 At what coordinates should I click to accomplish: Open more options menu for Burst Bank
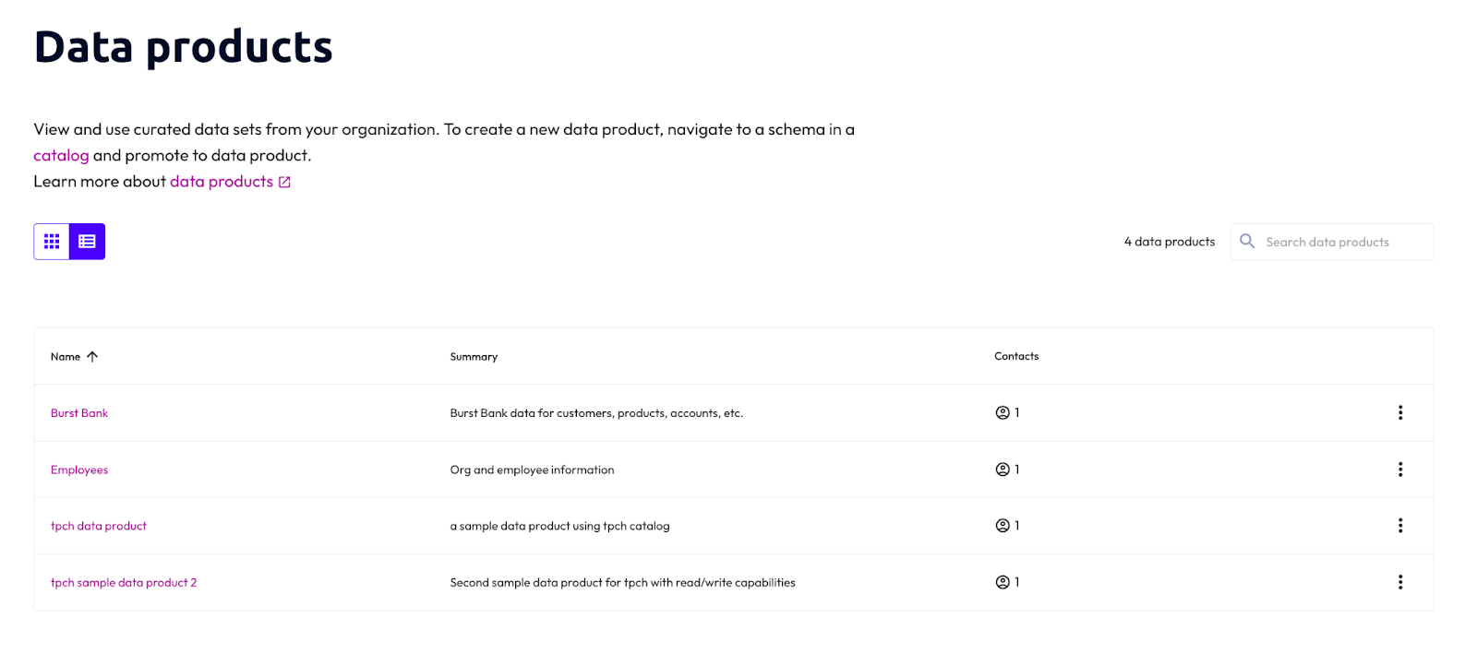pos(1400,412)
